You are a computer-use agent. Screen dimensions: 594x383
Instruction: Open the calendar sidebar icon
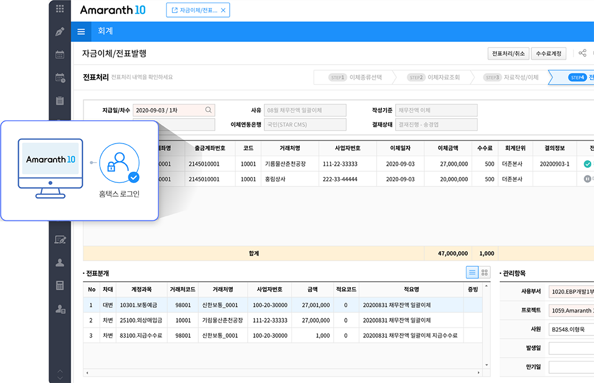[x=60, y=55]
